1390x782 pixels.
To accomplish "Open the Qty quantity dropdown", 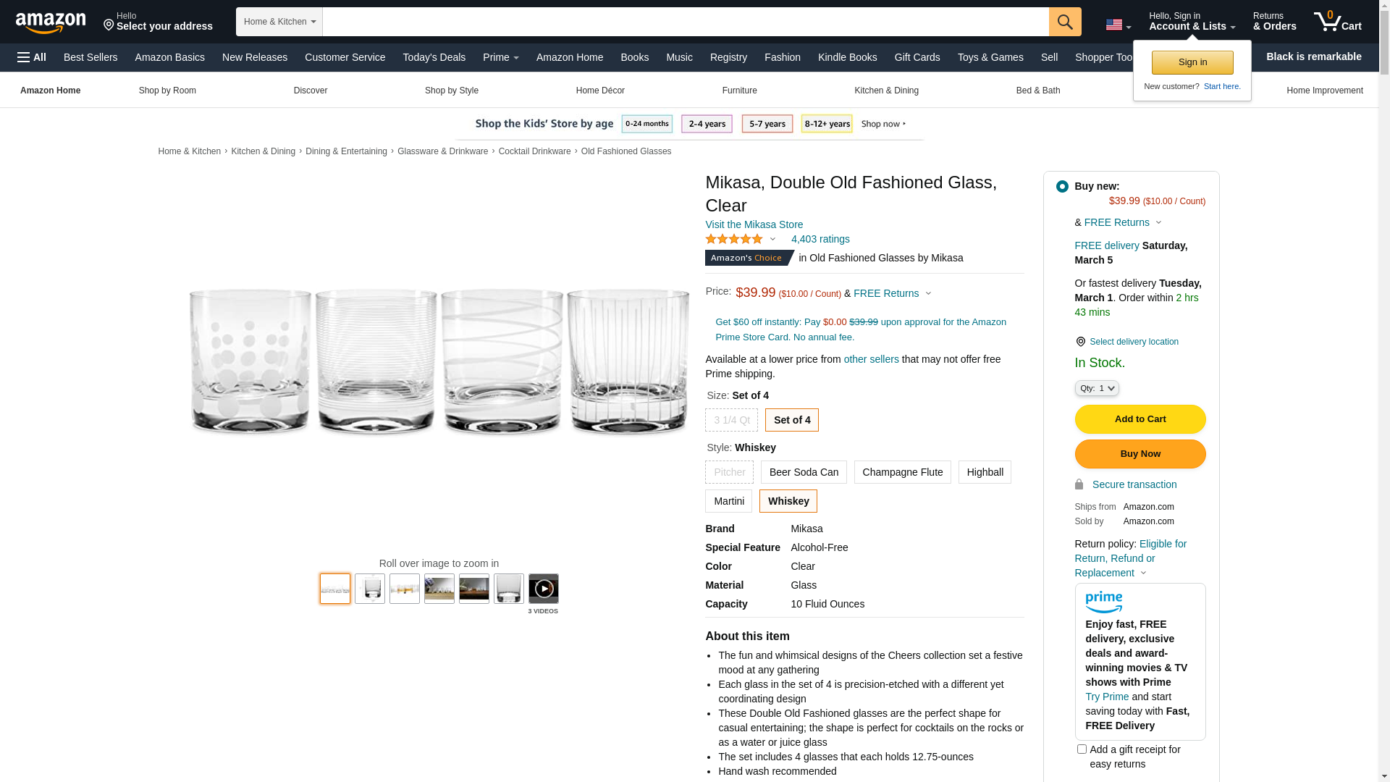I will 1097,389.
